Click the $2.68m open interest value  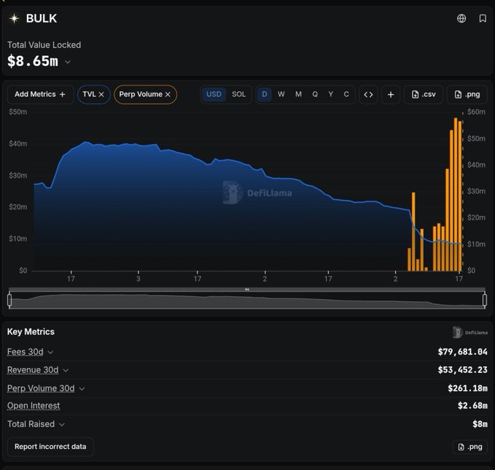pyautogui.click(x=472, y=405)
